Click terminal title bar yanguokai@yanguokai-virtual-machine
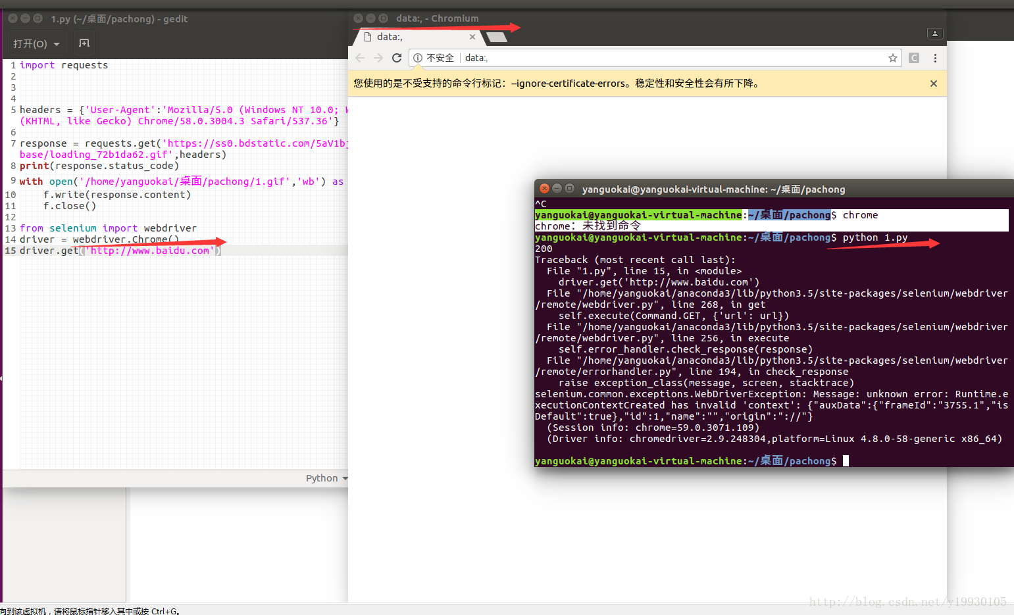Screen dimensions: 1014x615 pyautogui.click(x=713, y=189)
